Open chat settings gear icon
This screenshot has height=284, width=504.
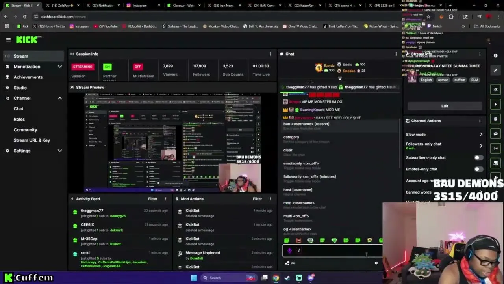coord(376,263)
